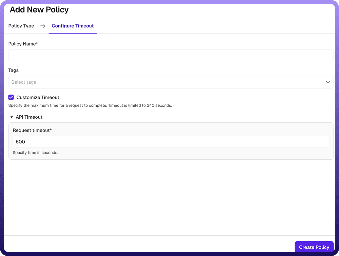Click the Add New Policy heading
The image size is (339, 256).
coord(39,10)
